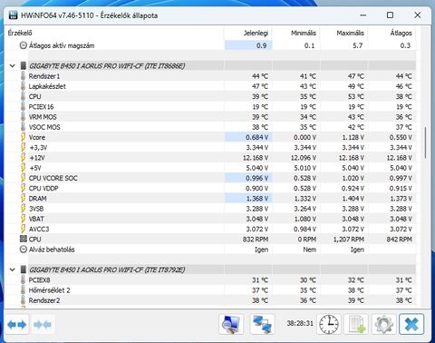Click the PCIEX8 thermometer icon
This screenshot has height=343, width=435.
pos(23,279)
